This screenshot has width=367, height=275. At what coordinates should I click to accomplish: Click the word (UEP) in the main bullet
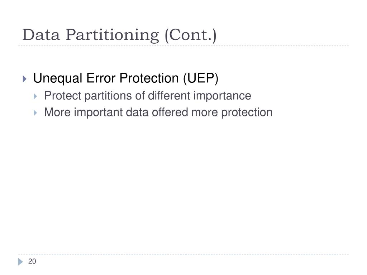tap(201, 78)
